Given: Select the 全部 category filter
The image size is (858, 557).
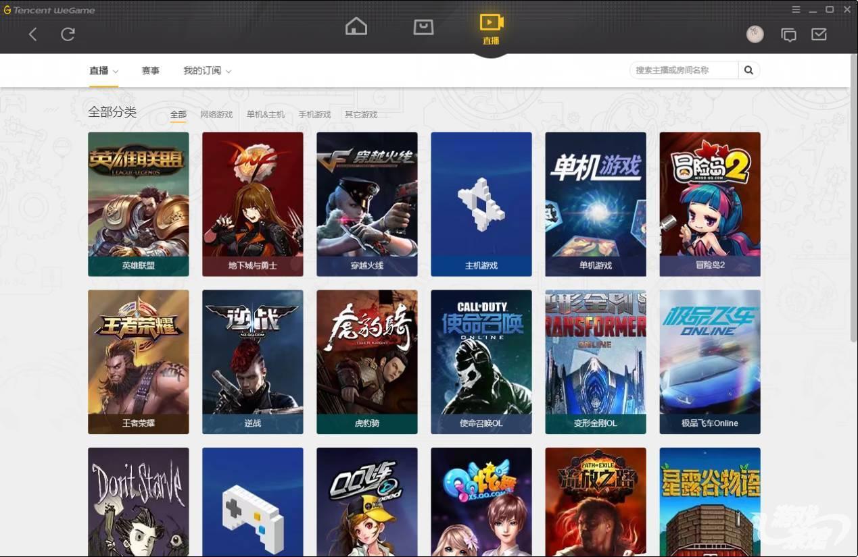Looking at the screenshot, I should click(178, 115).
